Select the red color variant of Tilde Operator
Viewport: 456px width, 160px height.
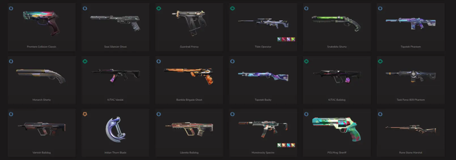click(284, 39)
